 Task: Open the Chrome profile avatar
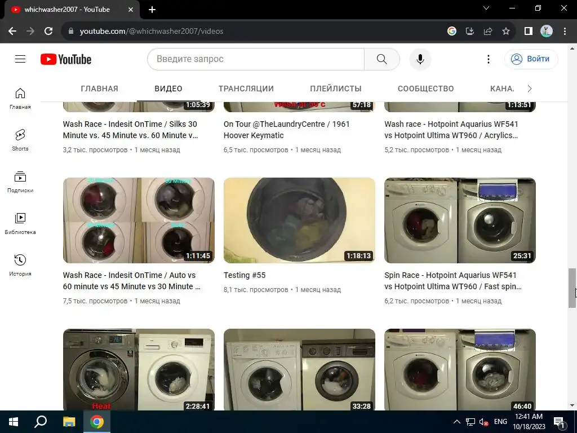click(x=547, y=32)
